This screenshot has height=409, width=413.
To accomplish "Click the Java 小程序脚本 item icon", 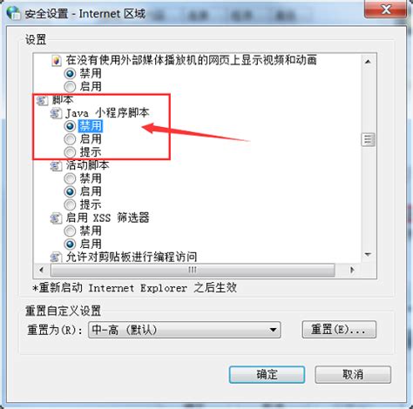I will coord(56,113).
